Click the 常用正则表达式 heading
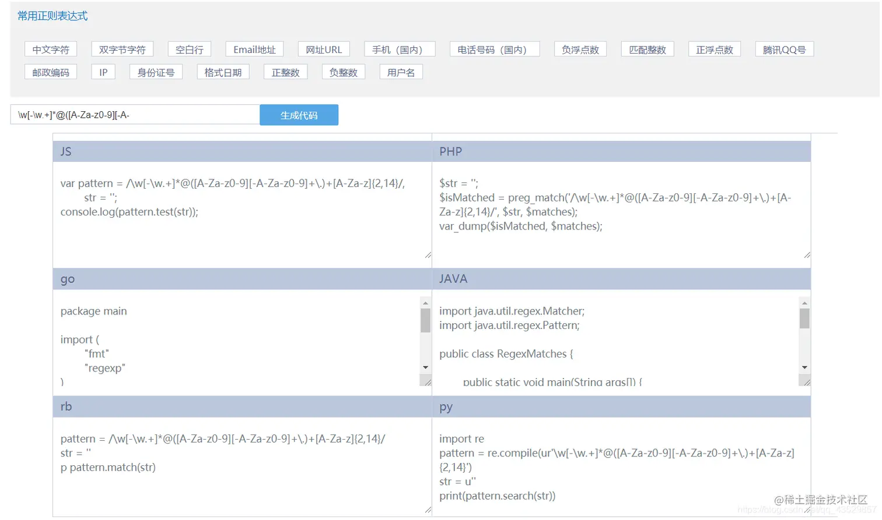This screenshot has width=882, height=520. pyautogui.click(x=52, y=16)
